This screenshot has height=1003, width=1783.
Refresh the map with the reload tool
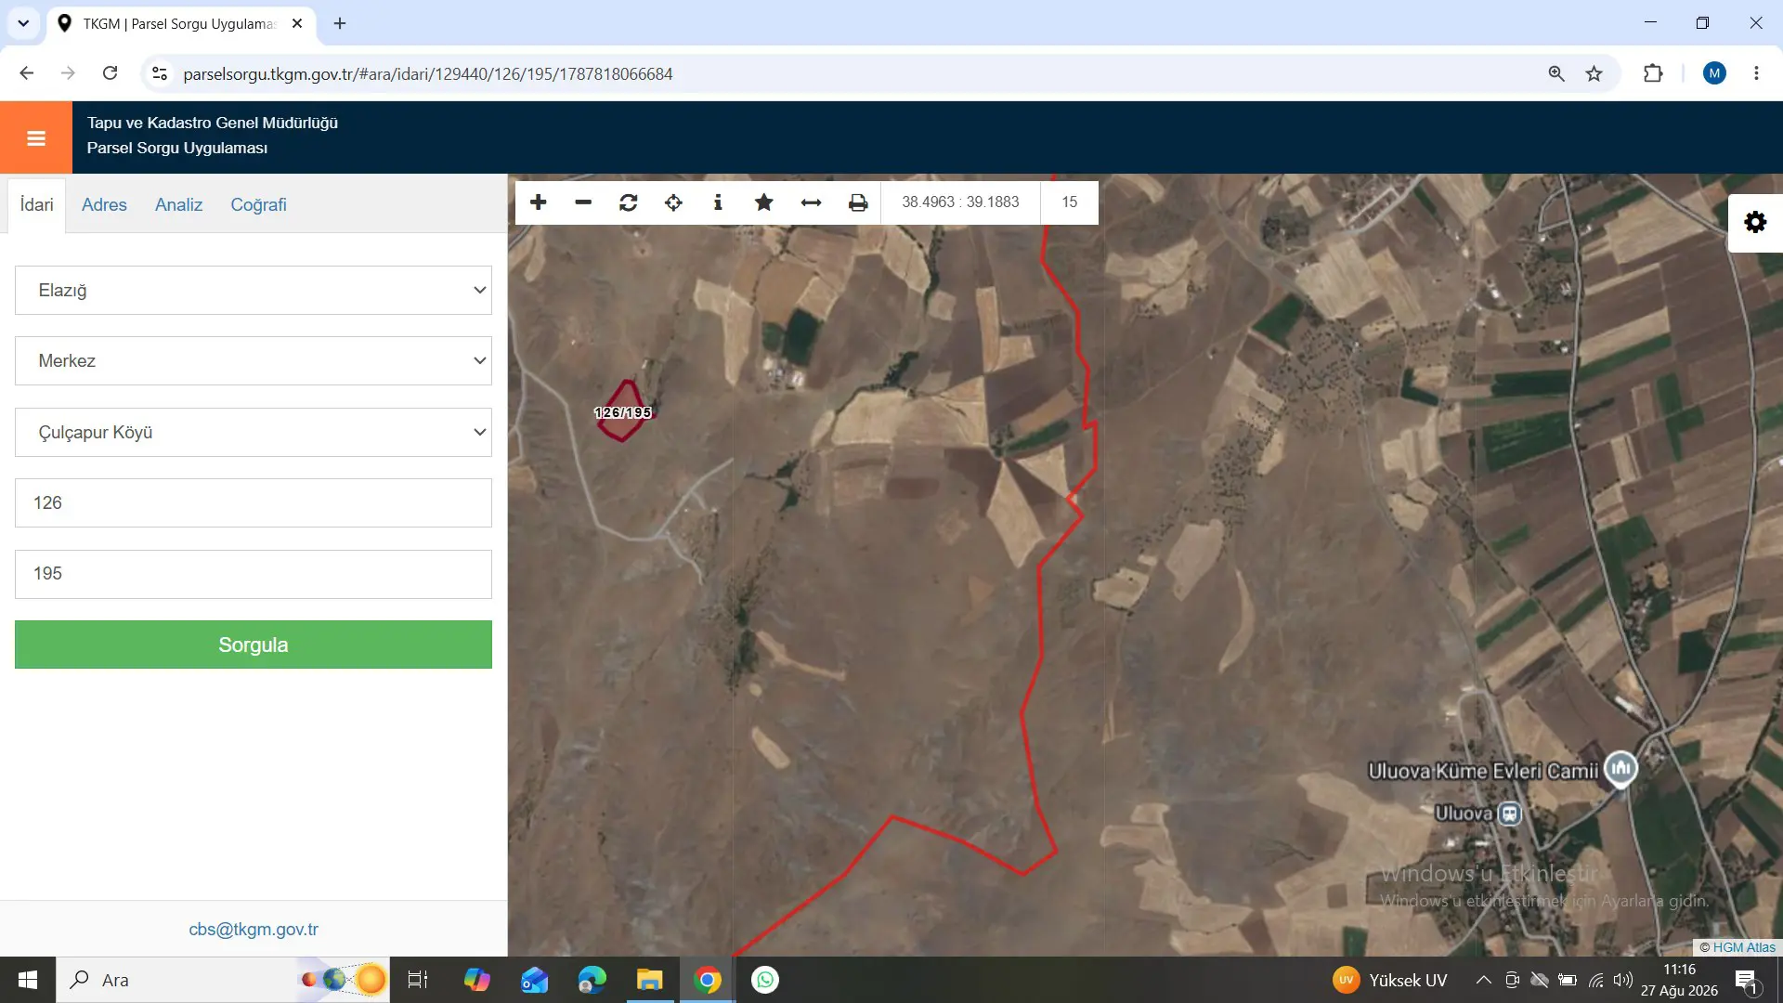629,202
